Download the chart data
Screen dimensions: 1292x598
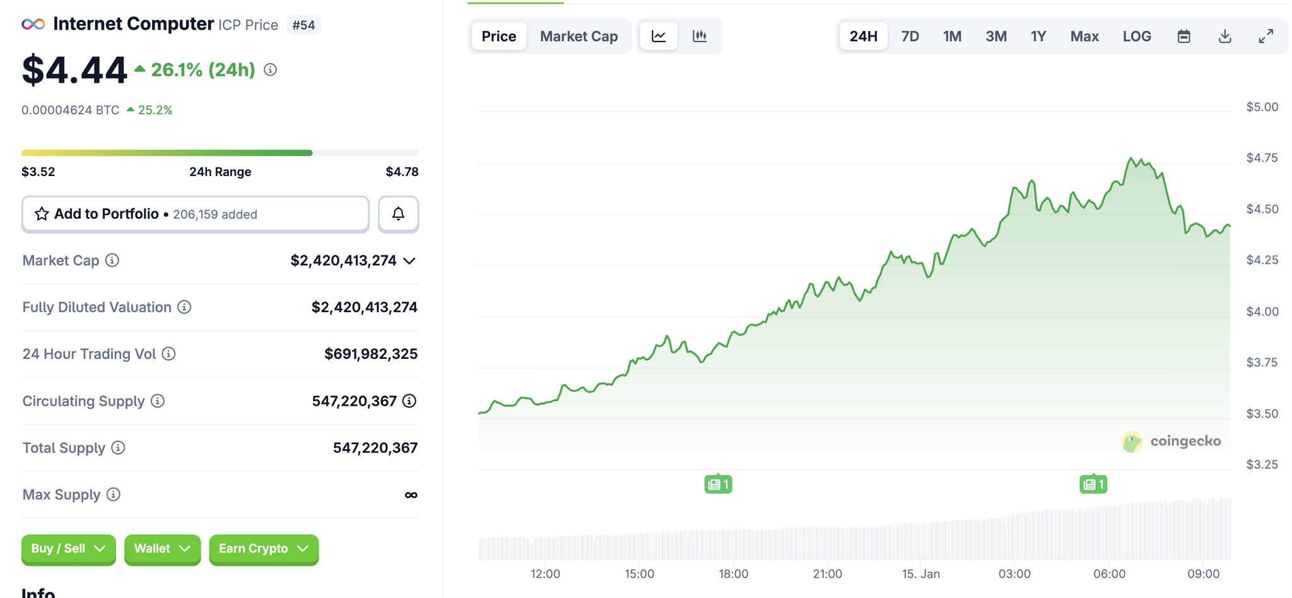click(1224, 37)
